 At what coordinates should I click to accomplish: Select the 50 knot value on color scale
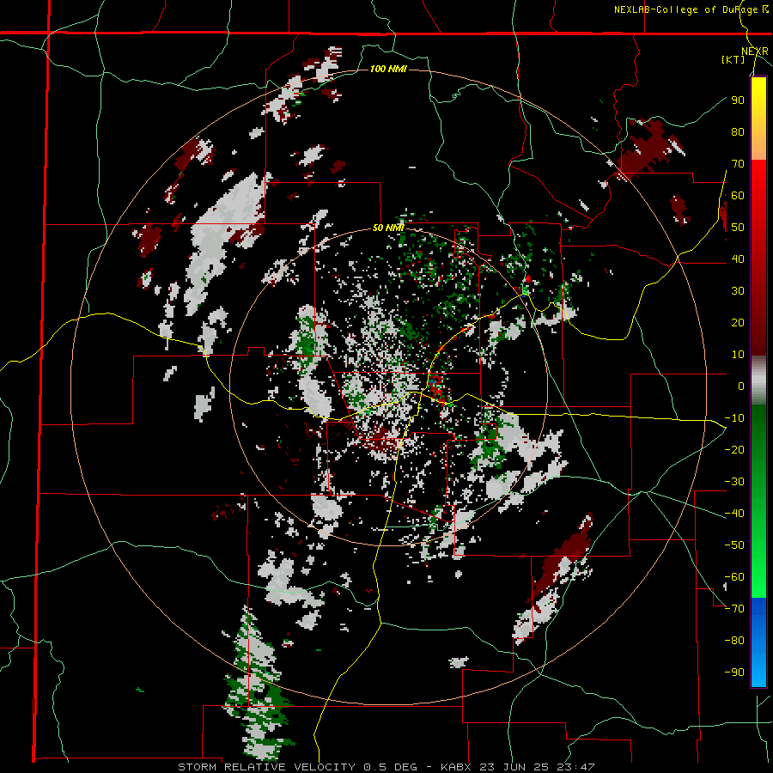tap(738, 228)
